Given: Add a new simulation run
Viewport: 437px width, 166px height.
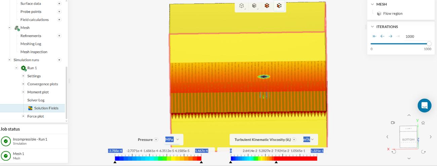Looking at the screenshot, I should coord(59,60).
